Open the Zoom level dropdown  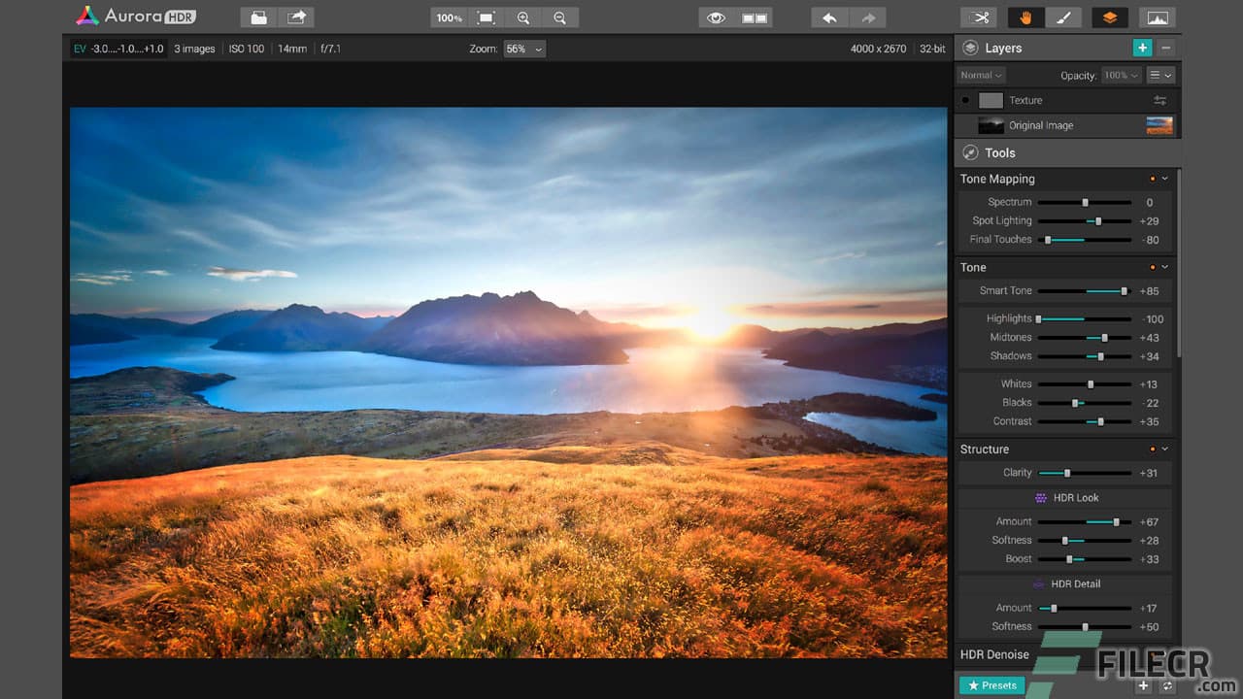524,49
